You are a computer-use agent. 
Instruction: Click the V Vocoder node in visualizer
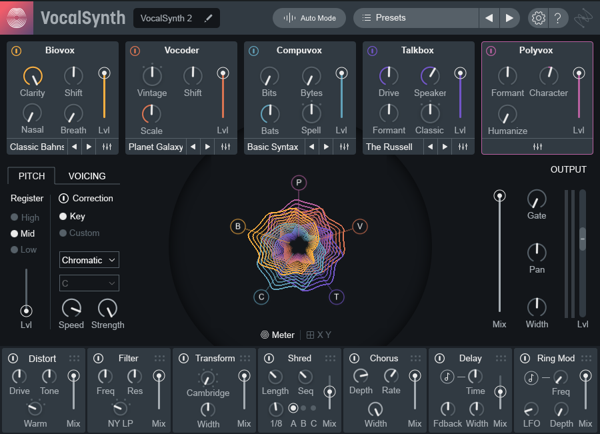360,226
